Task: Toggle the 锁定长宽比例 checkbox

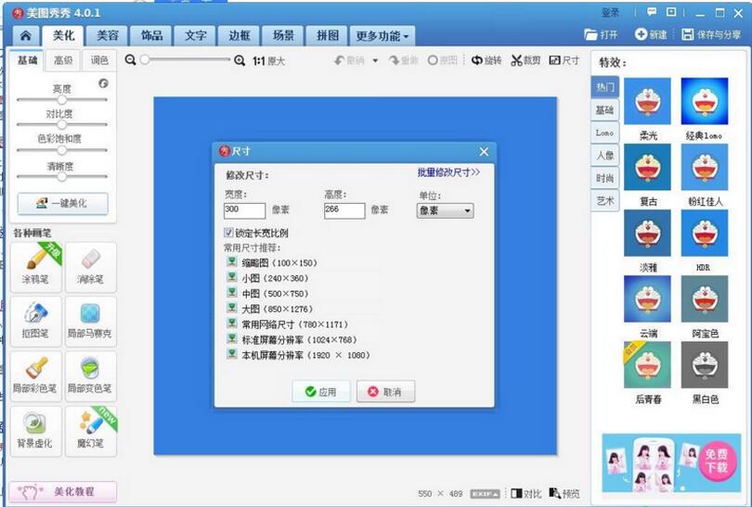Action: pyautogui.click(x=228, y=233)
